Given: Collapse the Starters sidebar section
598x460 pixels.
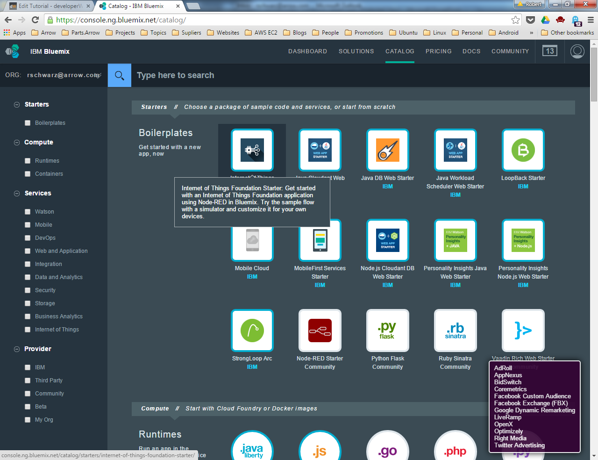Looking at the screenshot, I should tap(17, 105).
